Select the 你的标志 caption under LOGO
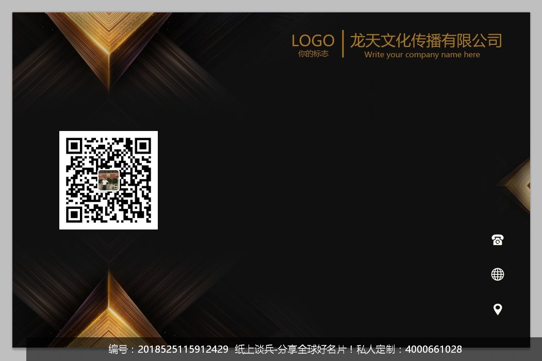542x361 pixels. click(x=313, y=54)
